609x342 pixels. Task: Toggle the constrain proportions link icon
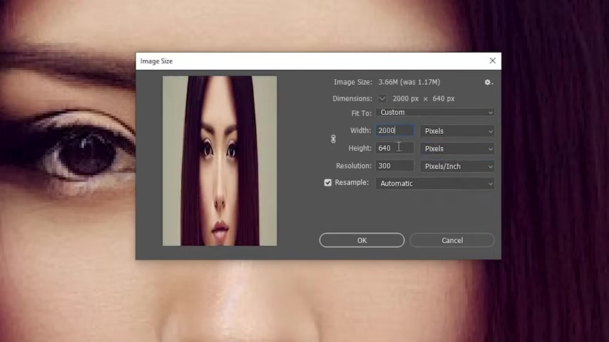point(333,139)
